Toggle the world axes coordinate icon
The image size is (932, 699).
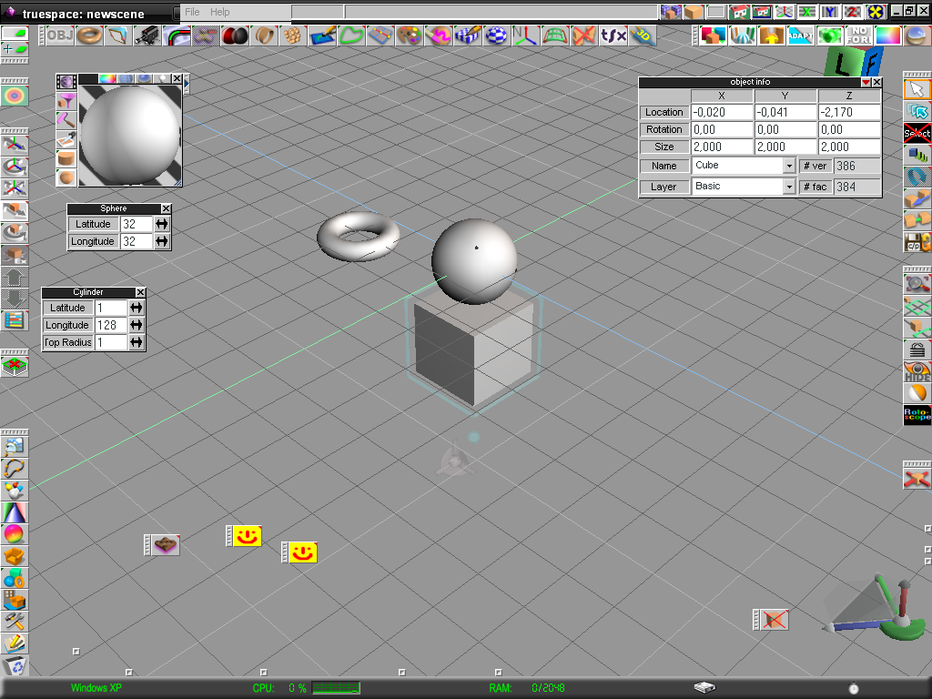coord(784,12)
